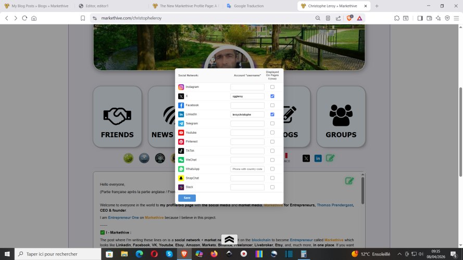This screenshot has height=260, width=463.
Task: Click the Telegram icon in the dialog
Action: pos(181,124)
